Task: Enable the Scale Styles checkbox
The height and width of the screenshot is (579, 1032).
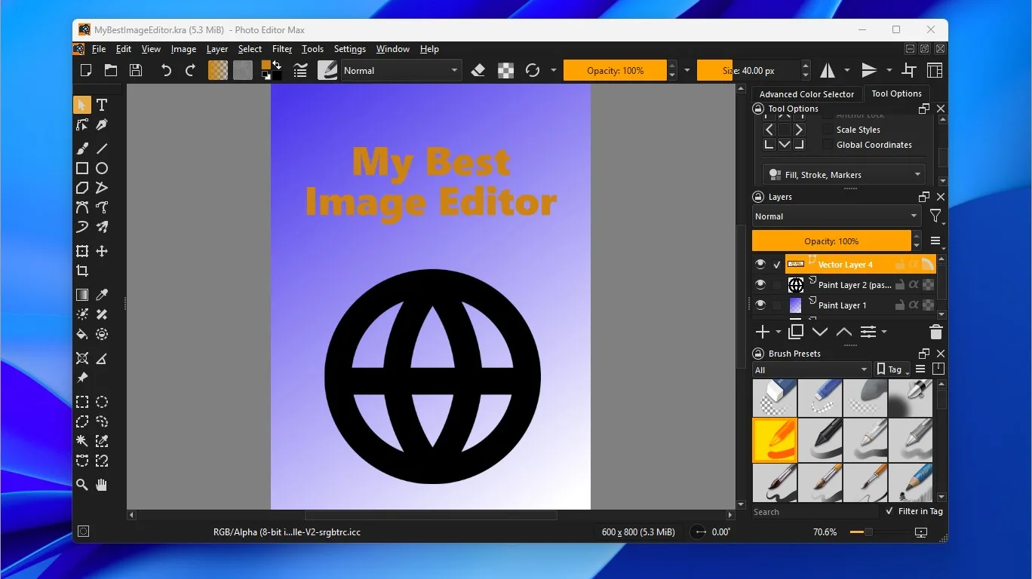Action: coord(828,130)
